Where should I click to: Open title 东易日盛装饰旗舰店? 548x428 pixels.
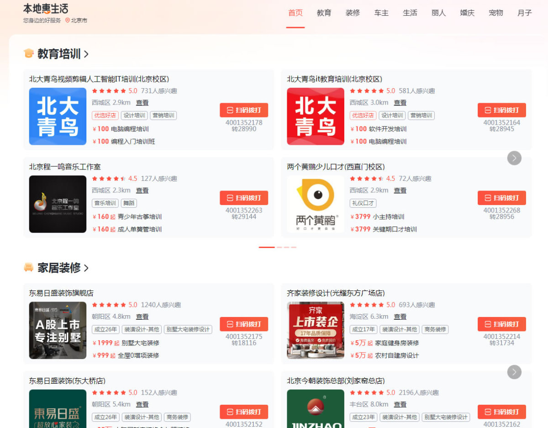coord(61,293)
